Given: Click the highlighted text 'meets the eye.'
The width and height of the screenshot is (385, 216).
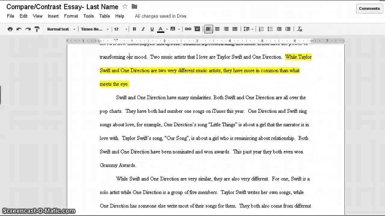Looking at the screenshot, I should [x=114, y=84].
